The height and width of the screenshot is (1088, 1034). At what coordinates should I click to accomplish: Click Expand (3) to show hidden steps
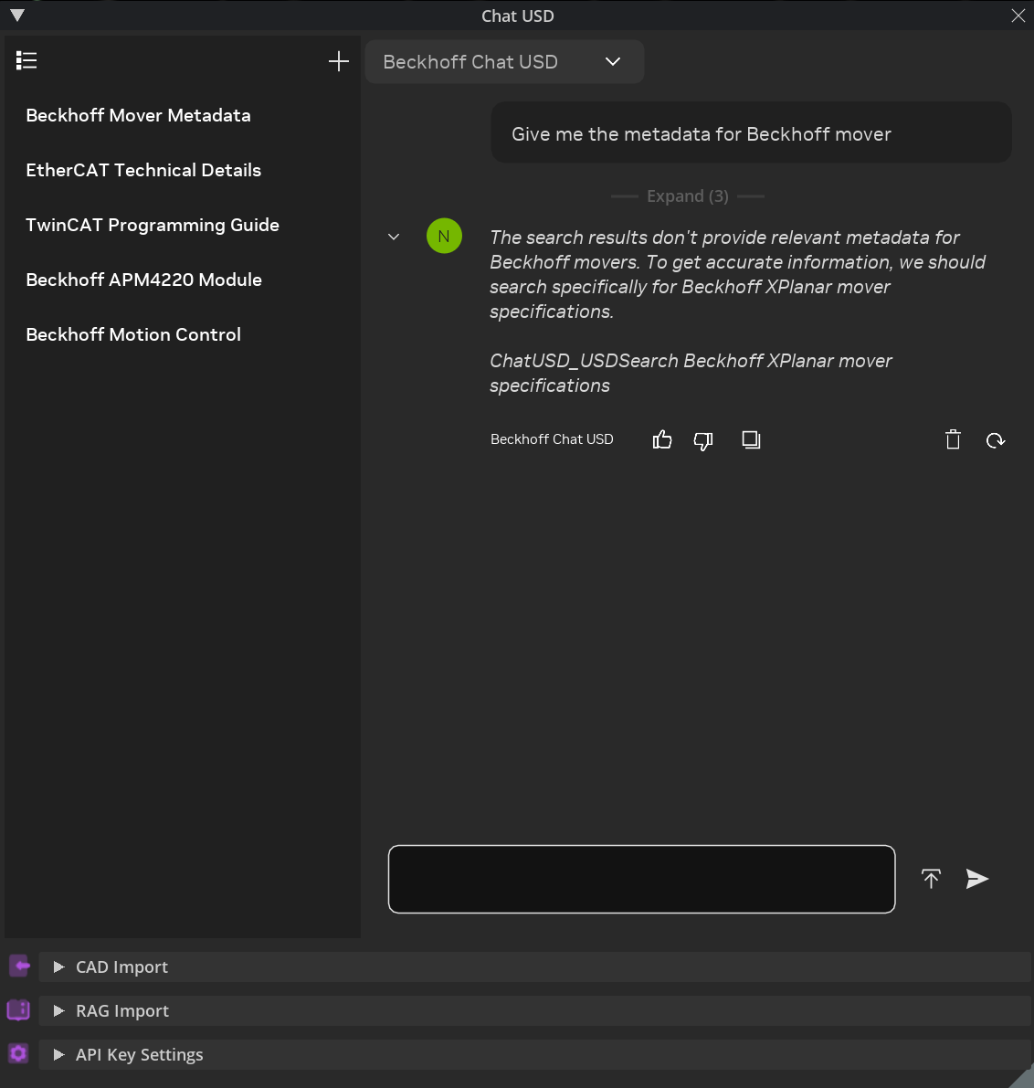(688, 196)
